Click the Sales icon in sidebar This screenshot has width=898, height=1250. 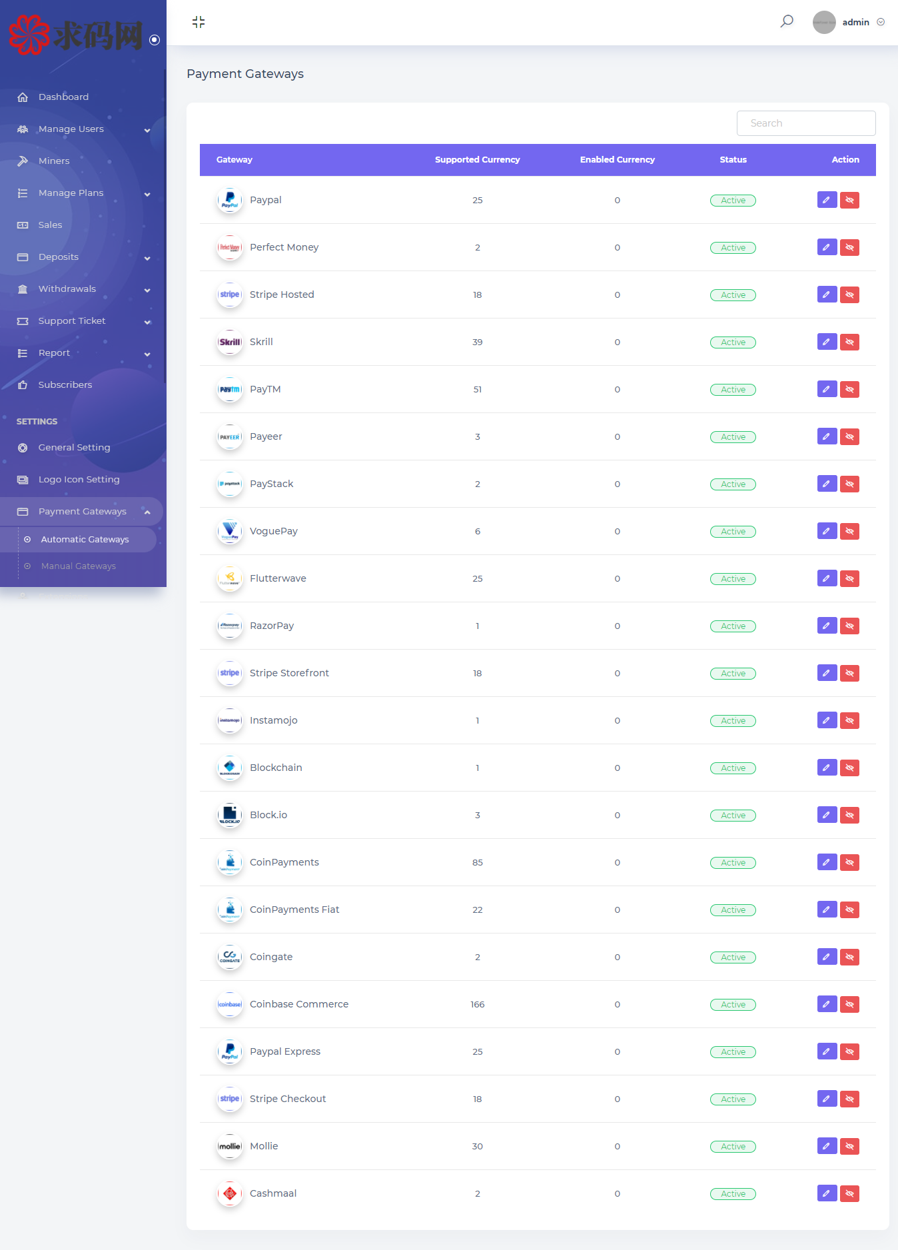(23, 225)
